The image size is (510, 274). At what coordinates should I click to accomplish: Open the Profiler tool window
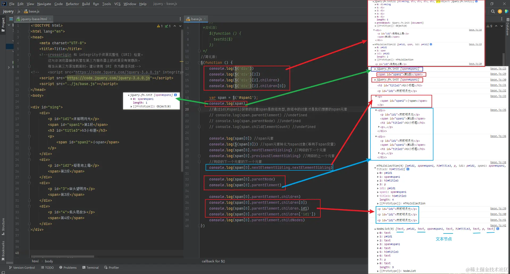coord(111,268)
